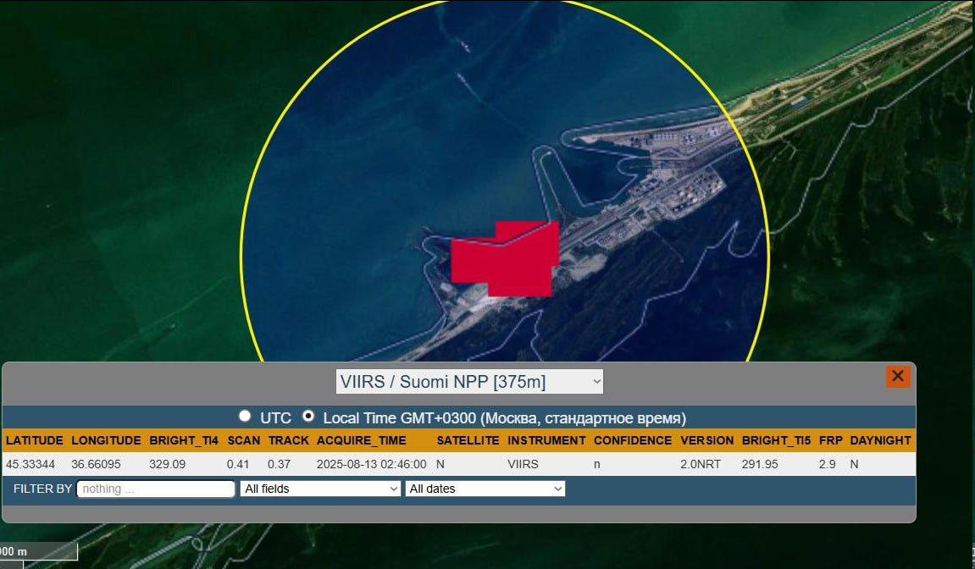Image resolution: width=975 pixels, height=569 pixels.
Task: Click scan value 0.41
Action: pyautogui.click(x=237, y=464)
